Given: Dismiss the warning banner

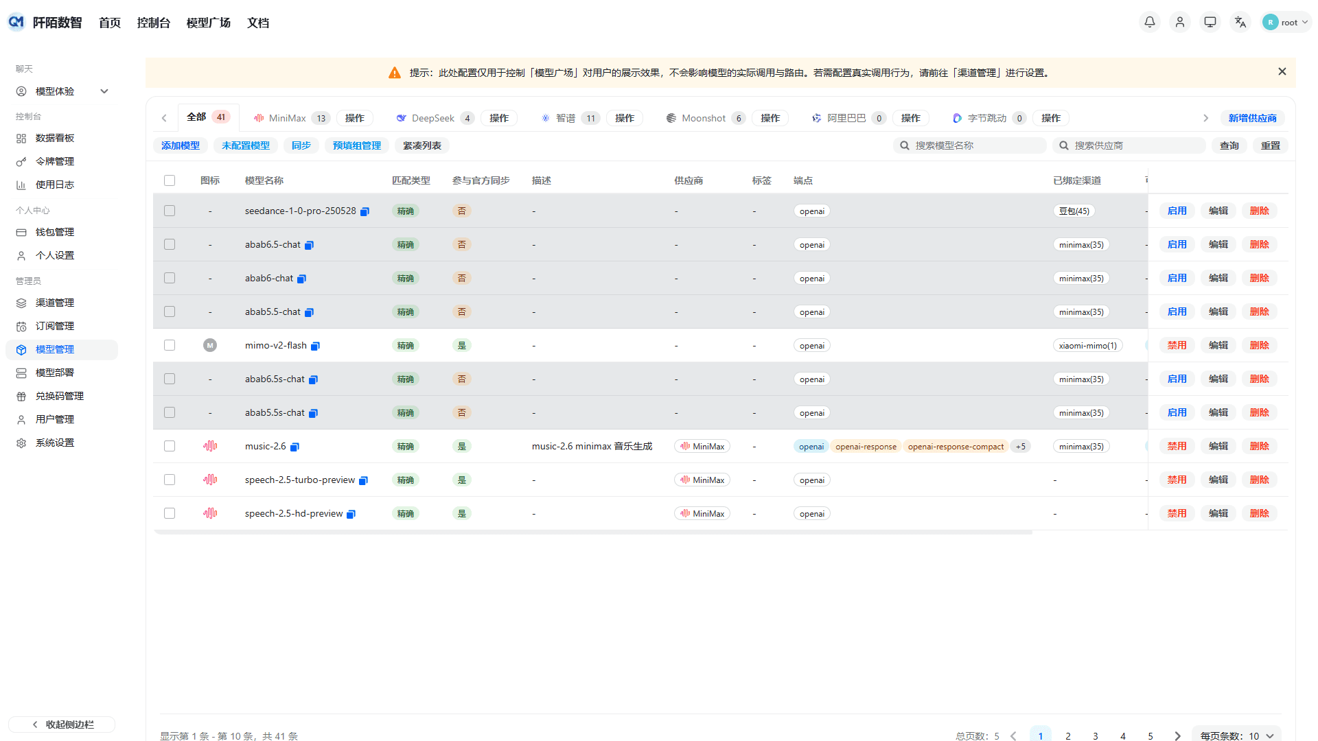Looking at the screenshot, I should [1282, 71].
